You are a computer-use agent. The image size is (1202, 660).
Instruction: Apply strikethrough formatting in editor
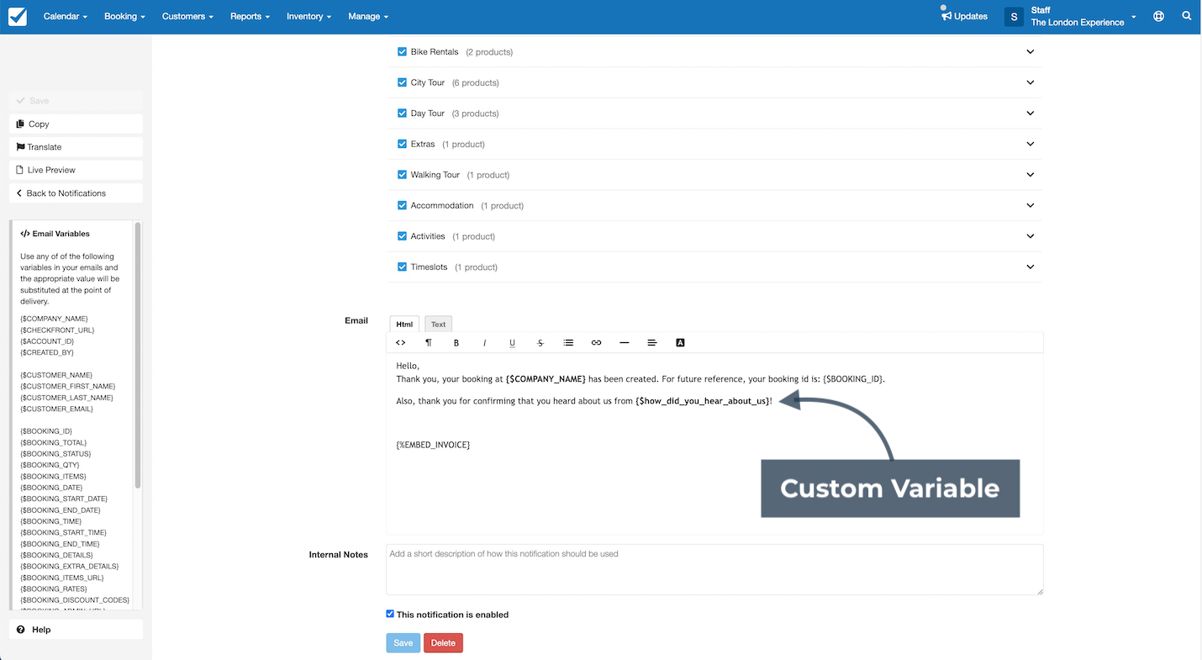[540, 343]
